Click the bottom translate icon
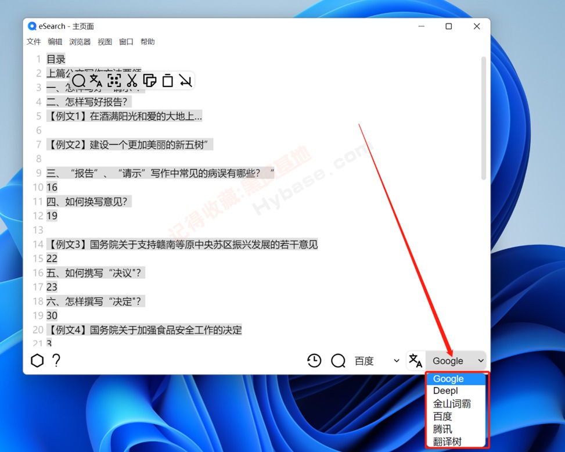 pyautogui.click(x=415, y=360)
